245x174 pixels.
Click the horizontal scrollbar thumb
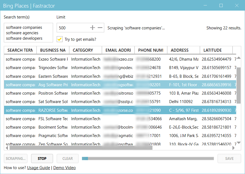click(x=81, y=148)
